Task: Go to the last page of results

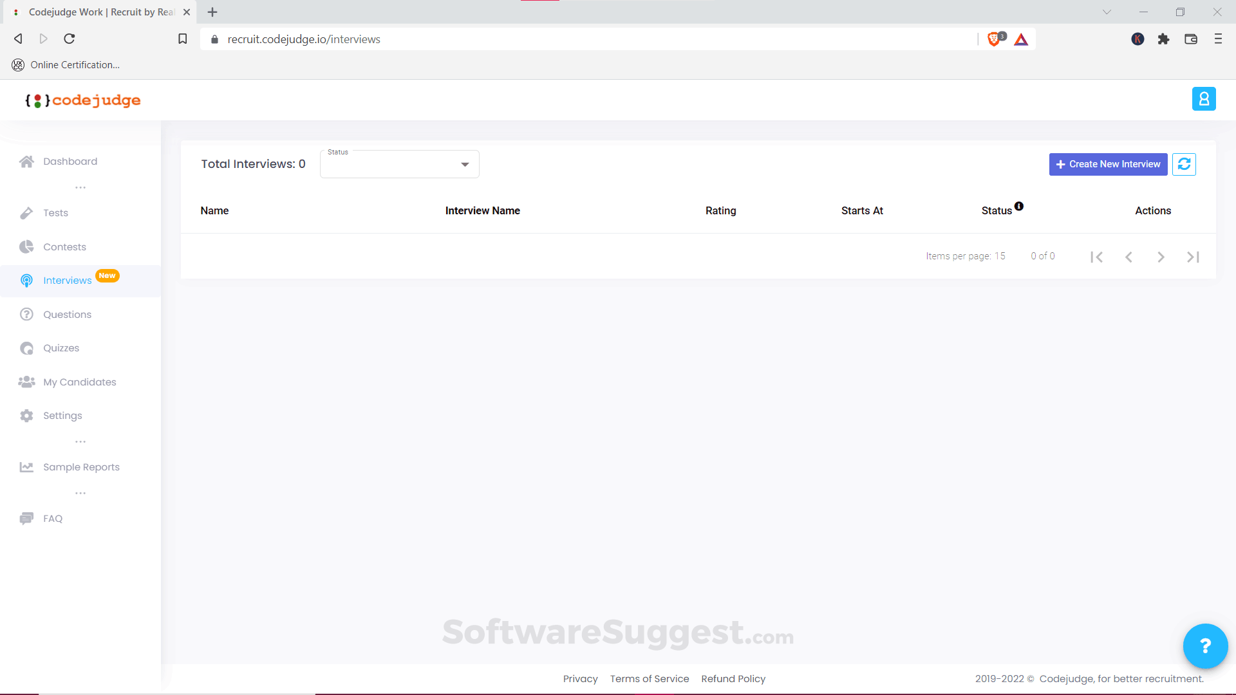Action: (1193, 256)
